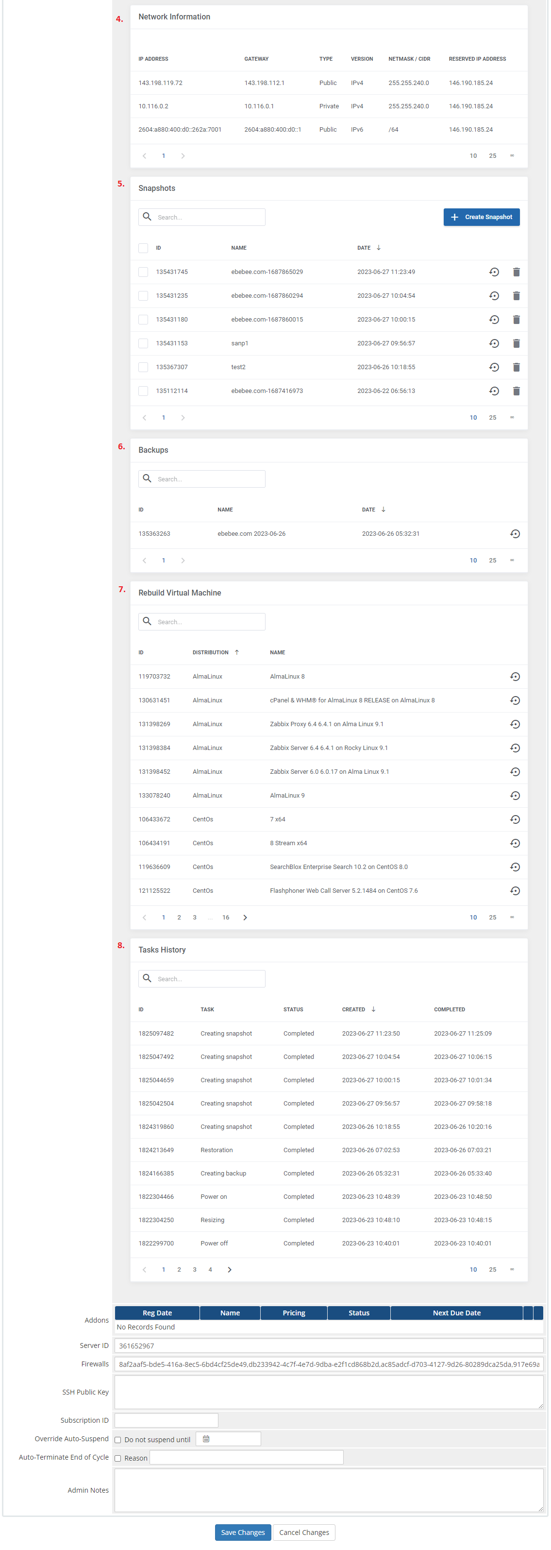
Task: Click the SSH Public Key textarea
Action: click(x=329, y=1392)
